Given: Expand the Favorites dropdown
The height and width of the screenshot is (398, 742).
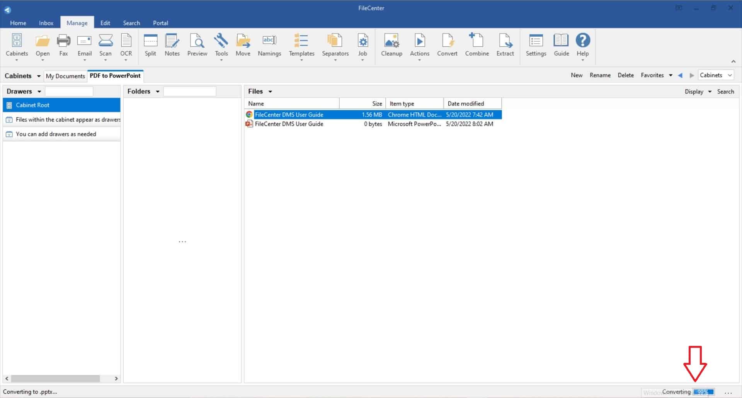Looking at the screenshot, I should (x=671, y=75).
